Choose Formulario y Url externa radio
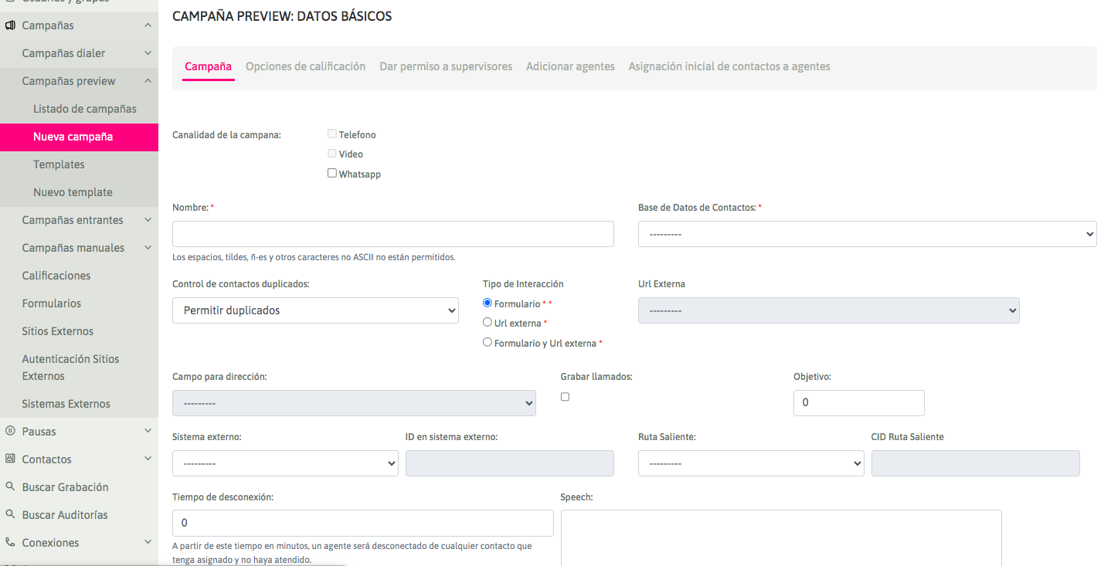The width and height of the screenshot is (1104, 566). point(487,343)
